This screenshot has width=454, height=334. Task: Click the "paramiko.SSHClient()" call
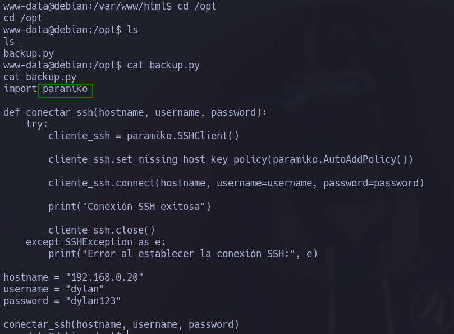coord(183,136)
